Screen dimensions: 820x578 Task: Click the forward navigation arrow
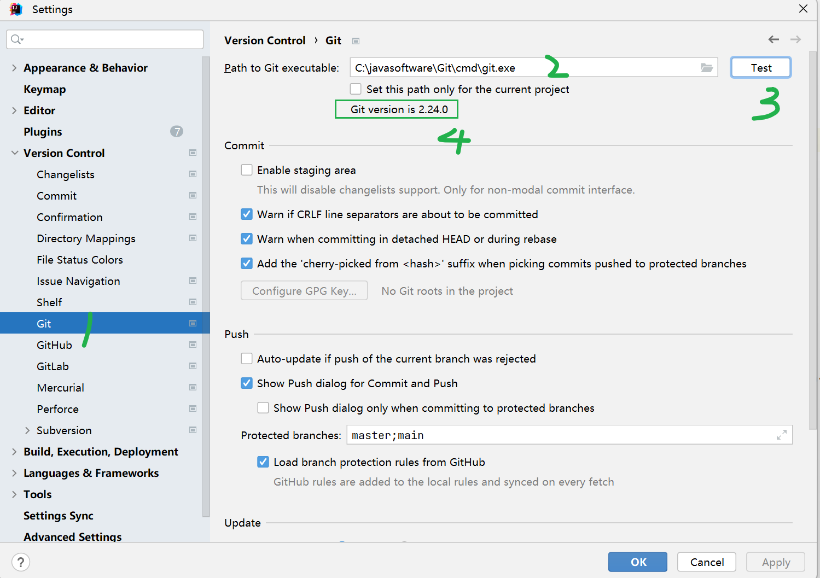coord(795,39)
